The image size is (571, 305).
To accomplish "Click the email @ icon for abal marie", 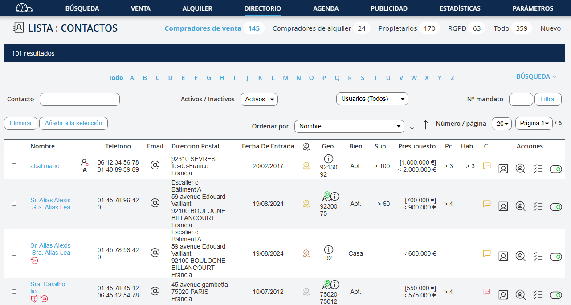I will [x=155, y=165].
